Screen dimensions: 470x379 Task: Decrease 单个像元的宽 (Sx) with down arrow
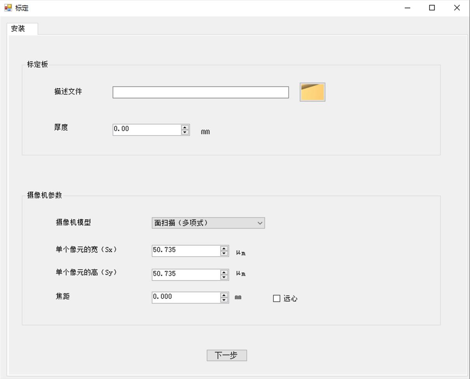pyautogui.click(x=224, y=253)
